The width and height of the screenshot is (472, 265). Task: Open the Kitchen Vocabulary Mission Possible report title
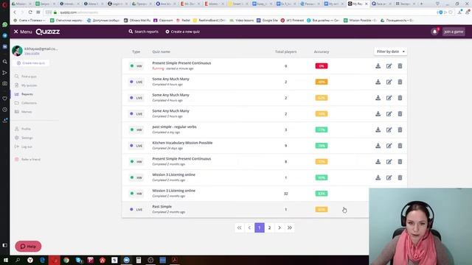coord(182,143)
